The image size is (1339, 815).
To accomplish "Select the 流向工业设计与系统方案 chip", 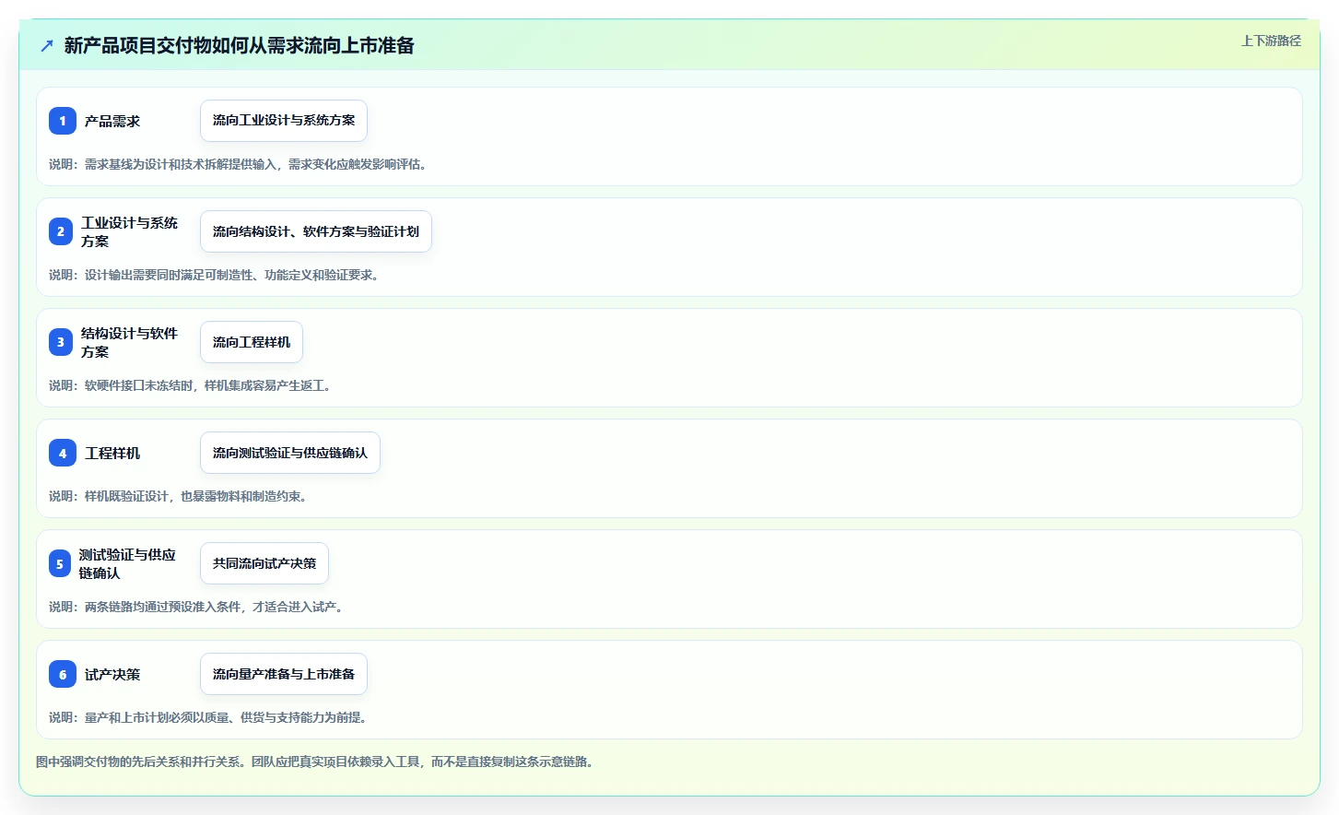I will pyautogui.click(x=284, y=121).
